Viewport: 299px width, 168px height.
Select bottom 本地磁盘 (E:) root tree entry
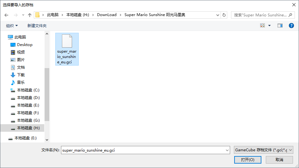click(x=26, y=138)
